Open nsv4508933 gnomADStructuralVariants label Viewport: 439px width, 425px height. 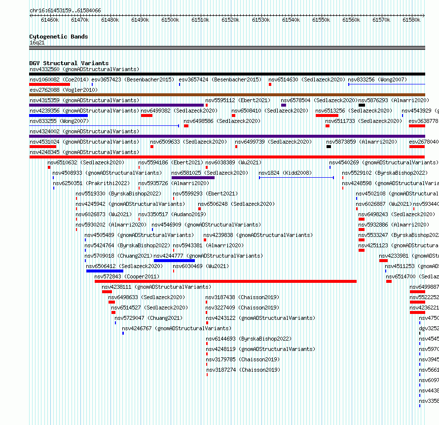click(x=107, y=173)
